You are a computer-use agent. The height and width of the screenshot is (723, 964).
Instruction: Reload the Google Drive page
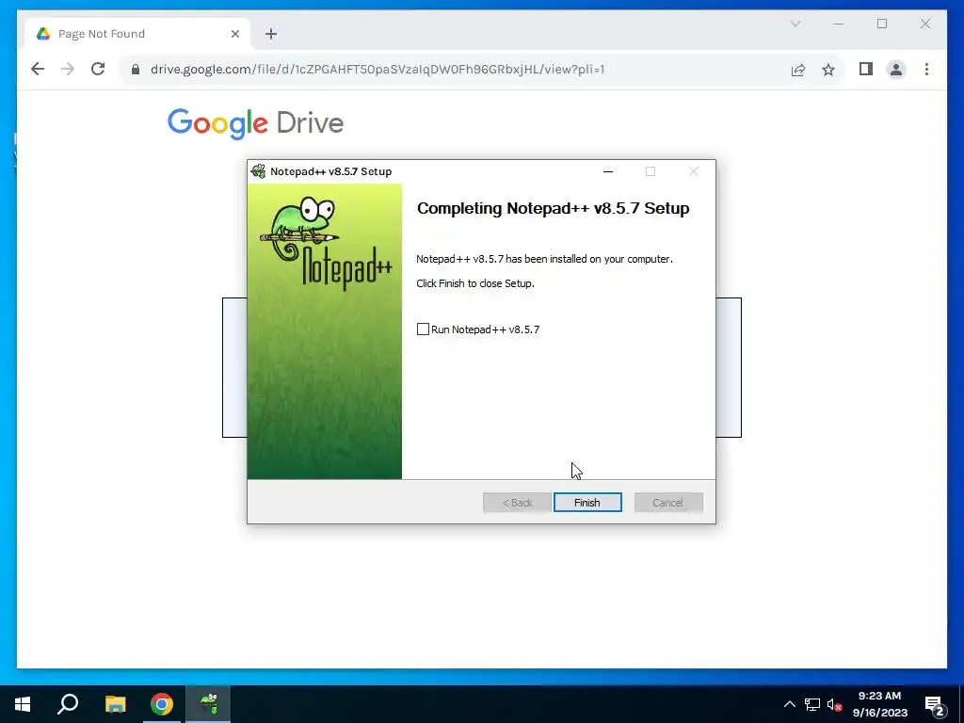[98, 69]
